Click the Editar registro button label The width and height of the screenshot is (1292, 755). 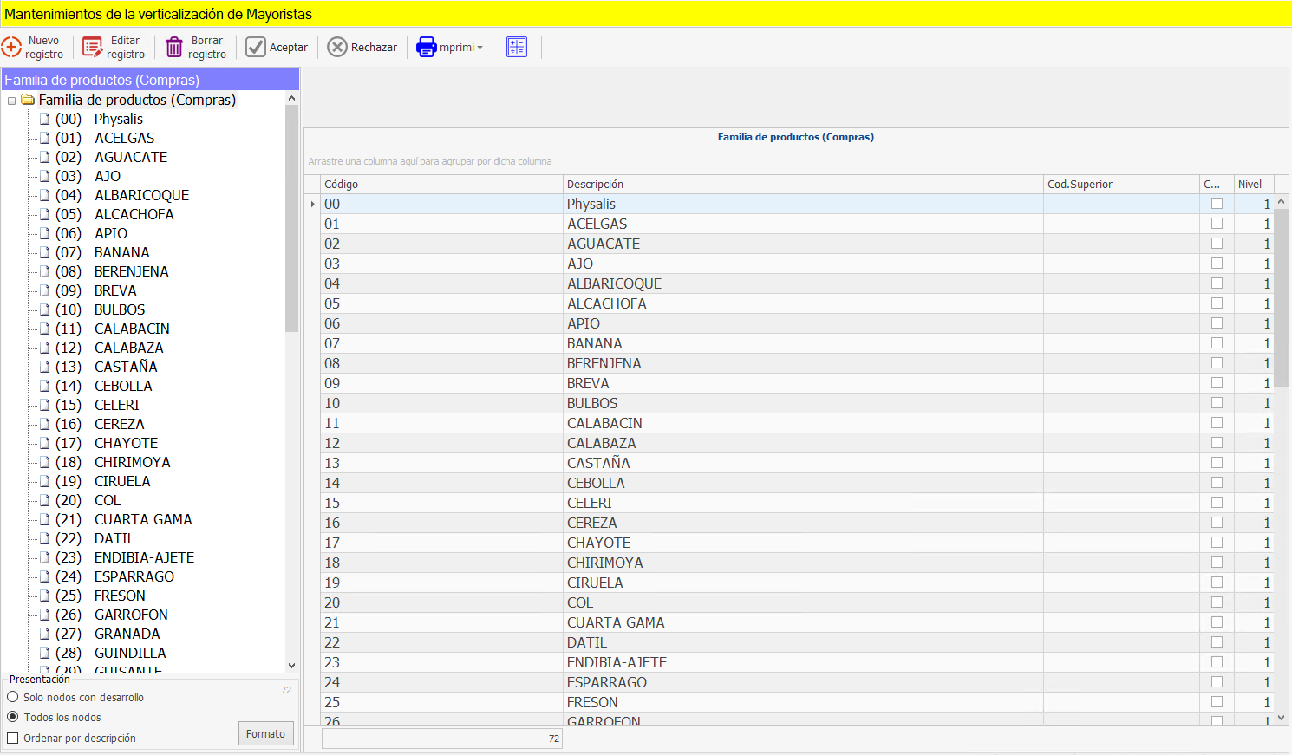(x=126, y=48)
